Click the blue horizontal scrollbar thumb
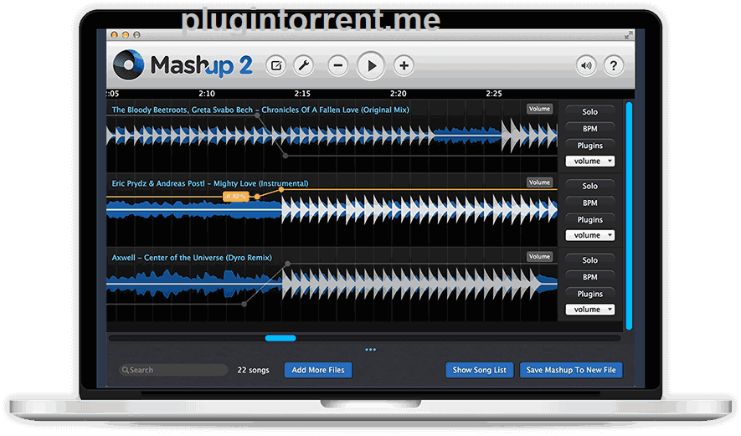The height and width of the screenshot is (436, 741). tap(280, 338)
